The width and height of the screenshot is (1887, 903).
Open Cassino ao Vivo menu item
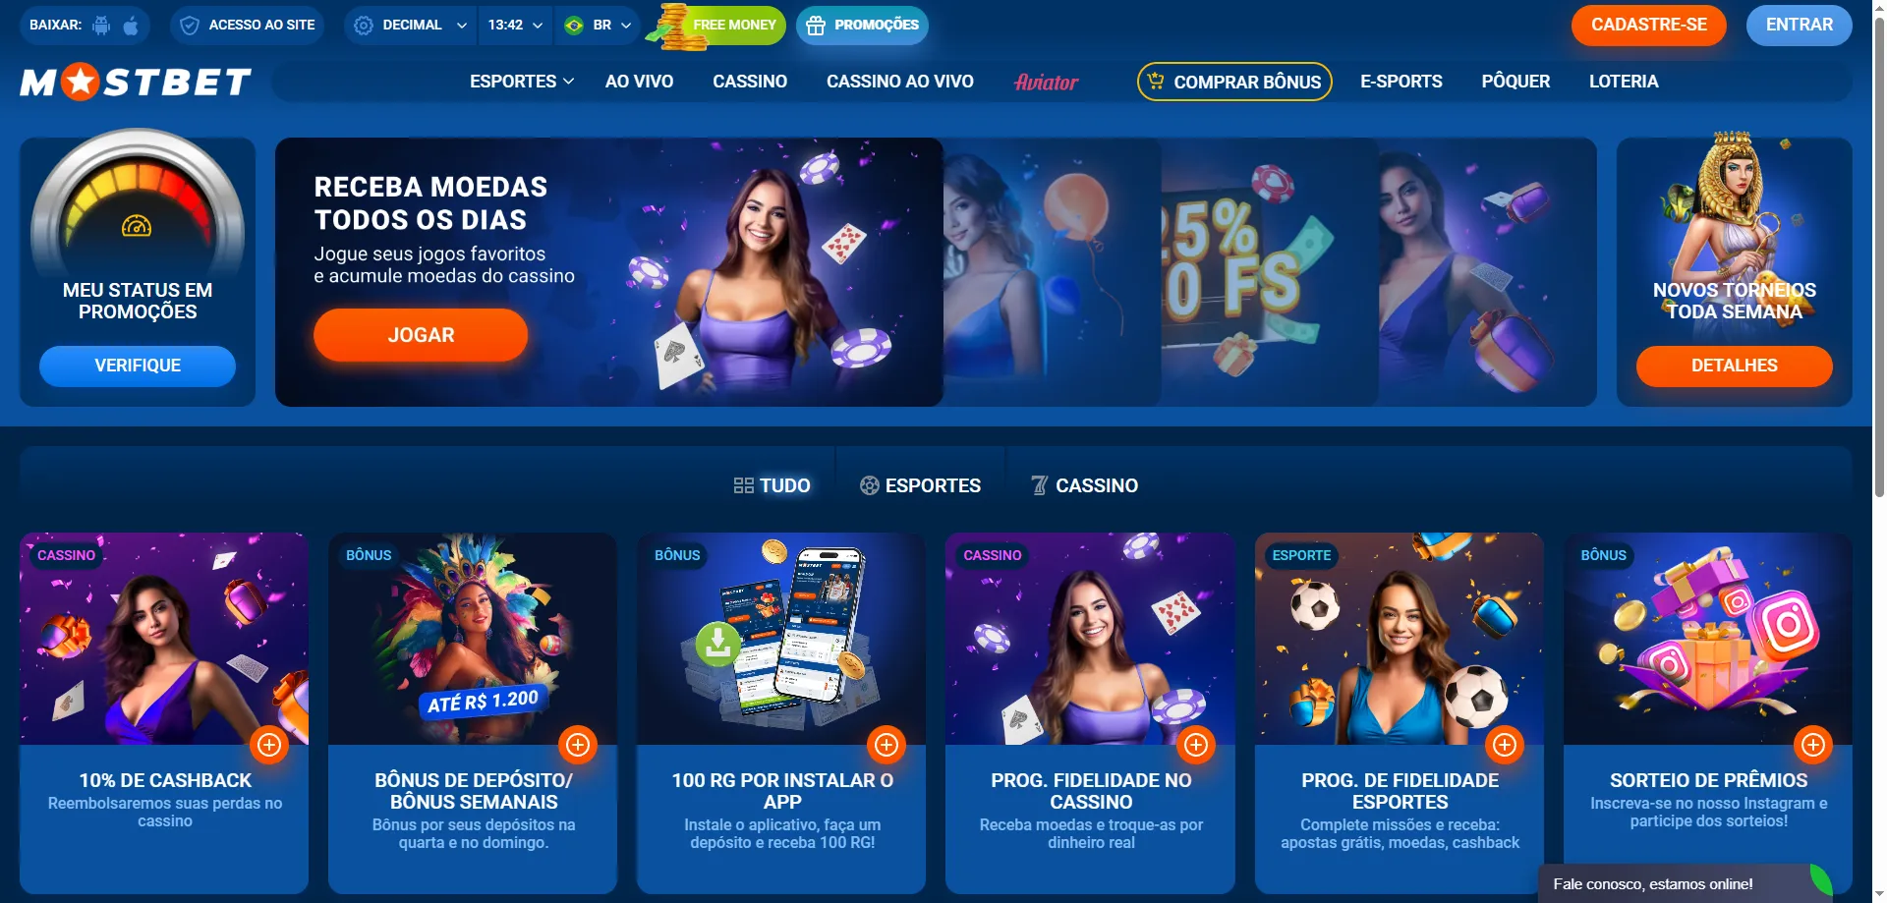900,82
